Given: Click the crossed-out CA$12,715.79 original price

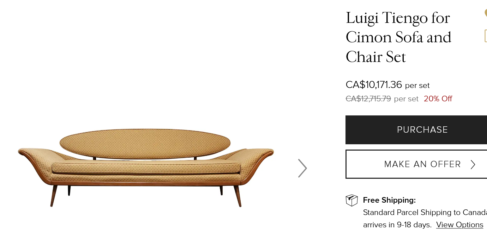Looking at the screenshot, I should pyautogui.click(x=368, y=99).
